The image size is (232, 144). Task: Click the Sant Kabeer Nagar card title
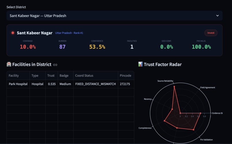[35, 33]
